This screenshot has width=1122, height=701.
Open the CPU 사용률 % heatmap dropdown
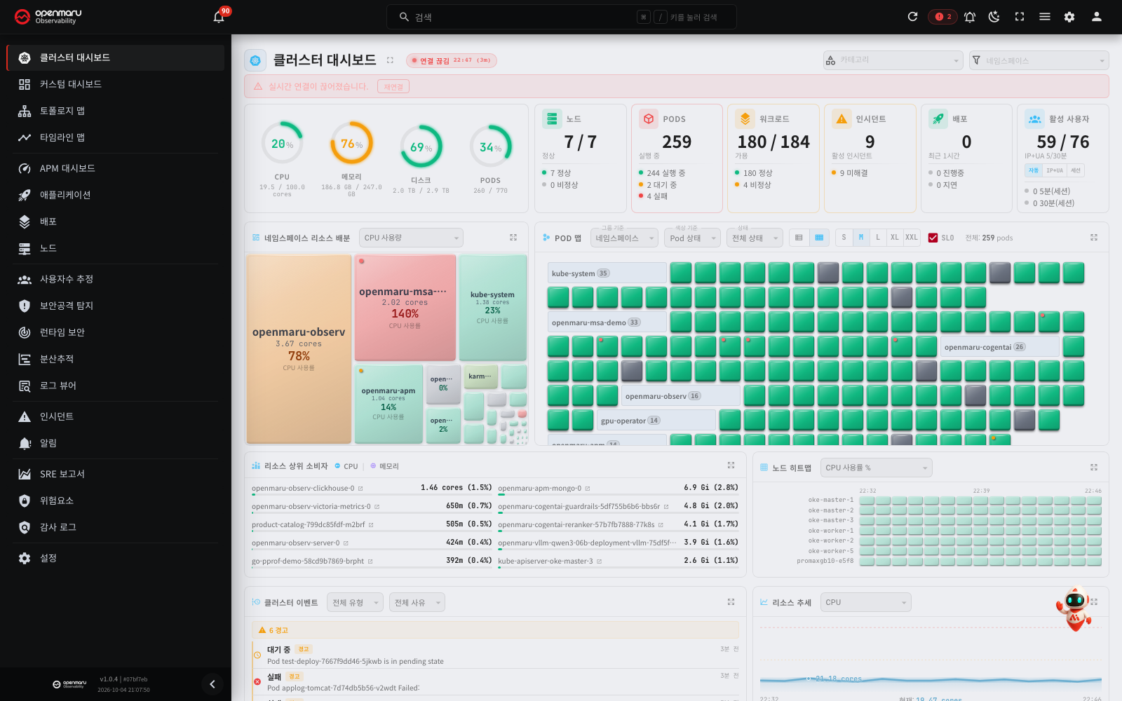point(877,468)
